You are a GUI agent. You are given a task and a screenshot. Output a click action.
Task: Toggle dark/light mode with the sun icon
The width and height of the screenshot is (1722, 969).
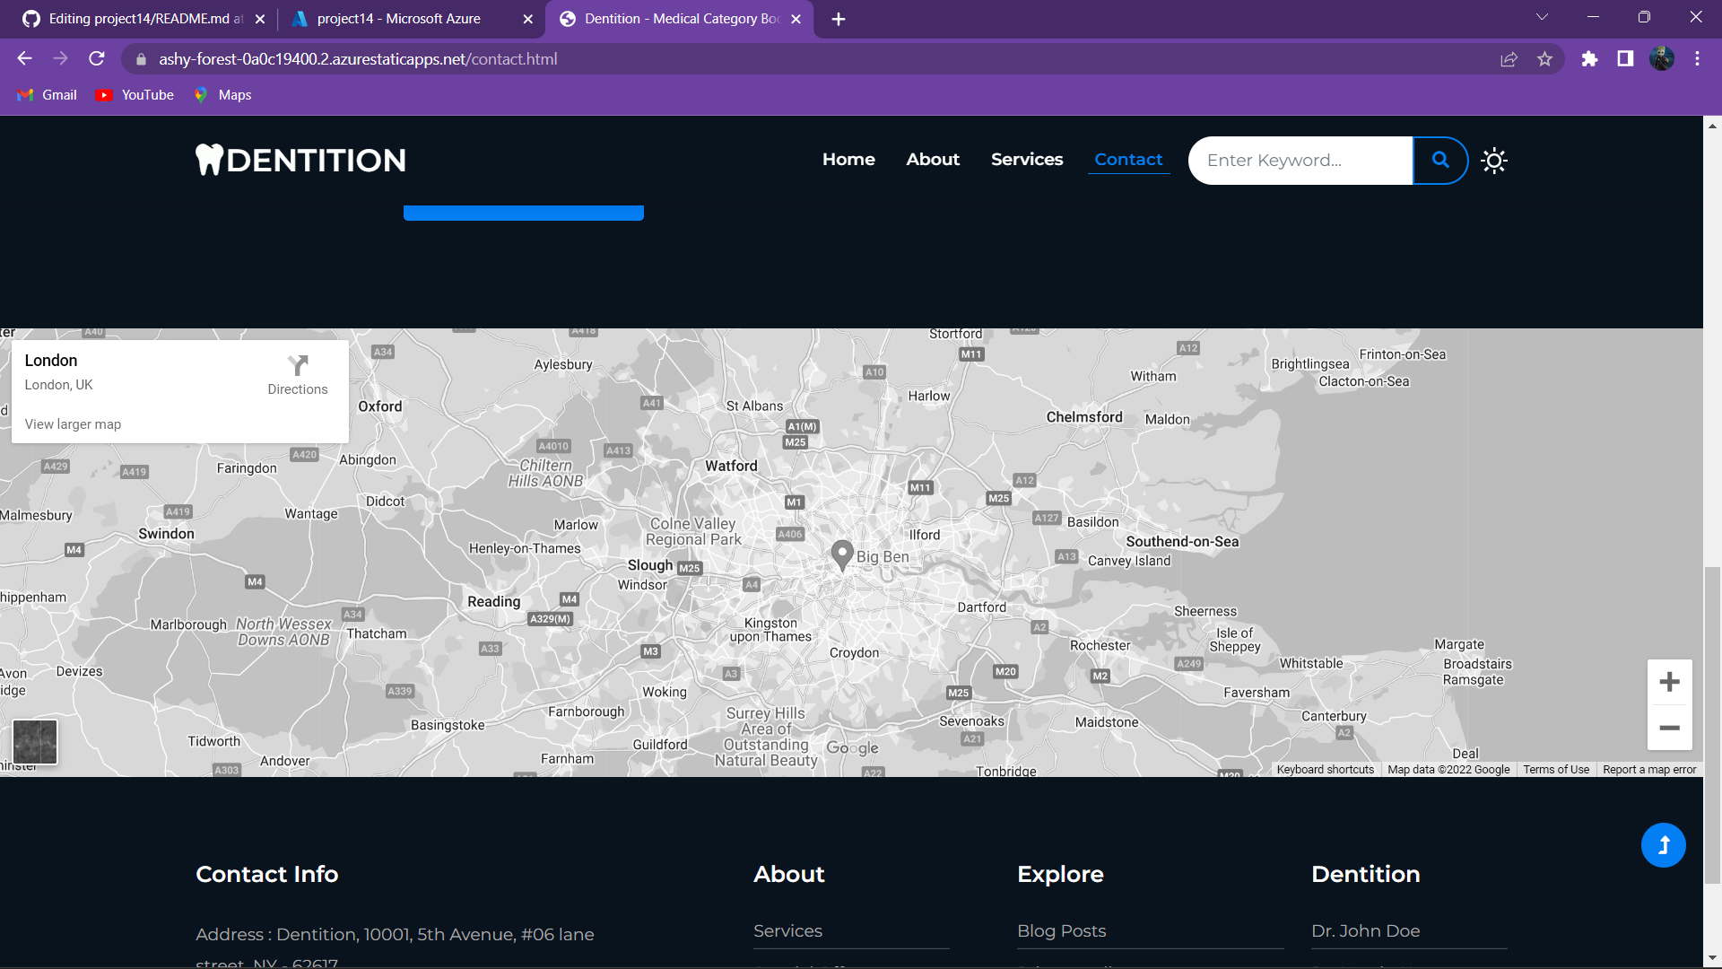[1493, 160]
